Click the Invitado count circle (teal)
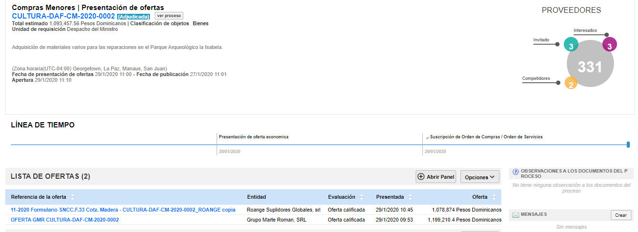 pos(570,45)
